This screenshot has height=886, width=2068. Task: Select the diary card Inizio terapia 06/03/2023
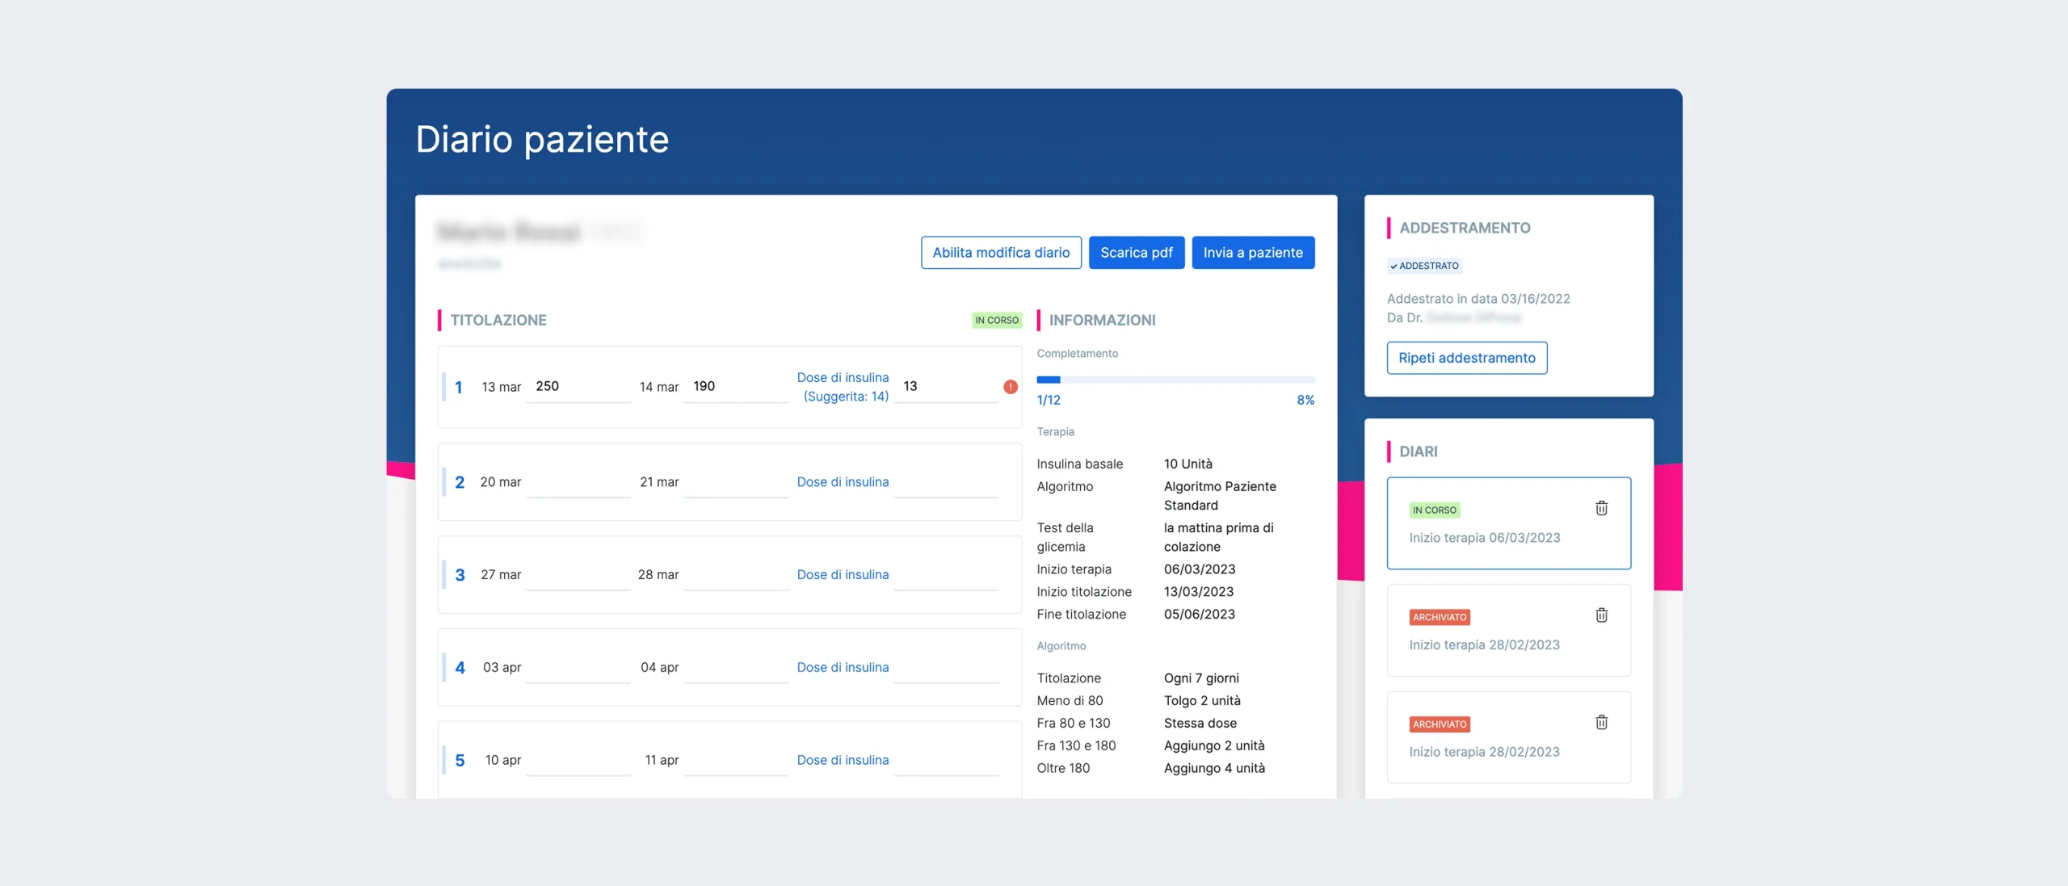(1508, 523)
